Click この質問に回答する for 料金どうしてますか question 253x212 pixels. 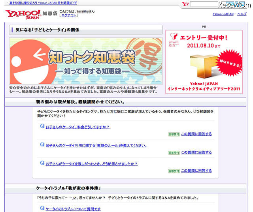(196, 134)
